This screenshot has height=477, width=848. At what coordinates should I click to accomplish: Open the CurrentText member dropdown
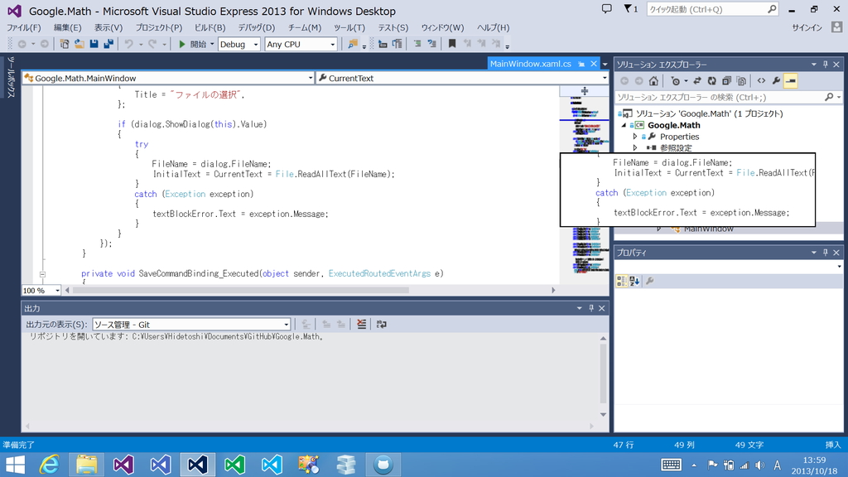(462, 78)
